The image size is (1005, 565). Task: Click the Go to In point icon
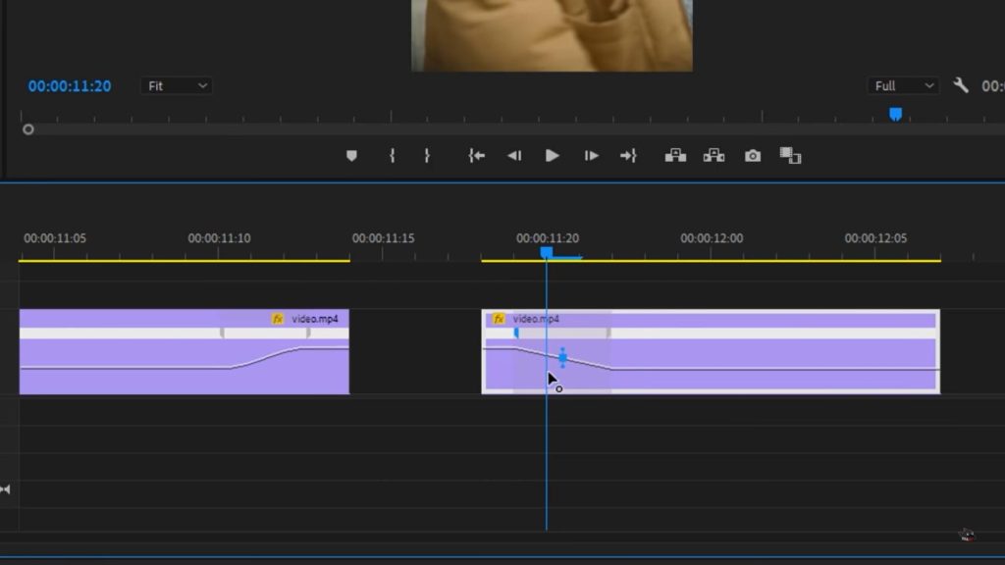click(476, 155)
